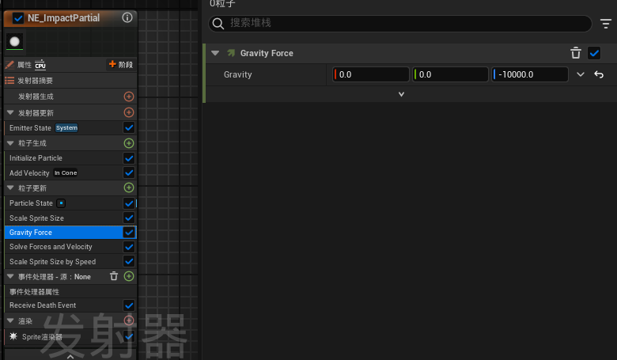Delete Gravity Force module with trash icon
Screen dimensions: 617x360
576,53
